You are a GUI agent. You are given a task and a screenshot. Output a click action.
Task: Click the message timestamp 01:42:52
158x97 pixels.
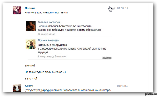point(123,86)
